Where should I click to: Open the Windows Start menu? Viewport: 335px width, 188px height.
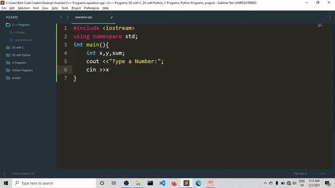tap(6, 183)
